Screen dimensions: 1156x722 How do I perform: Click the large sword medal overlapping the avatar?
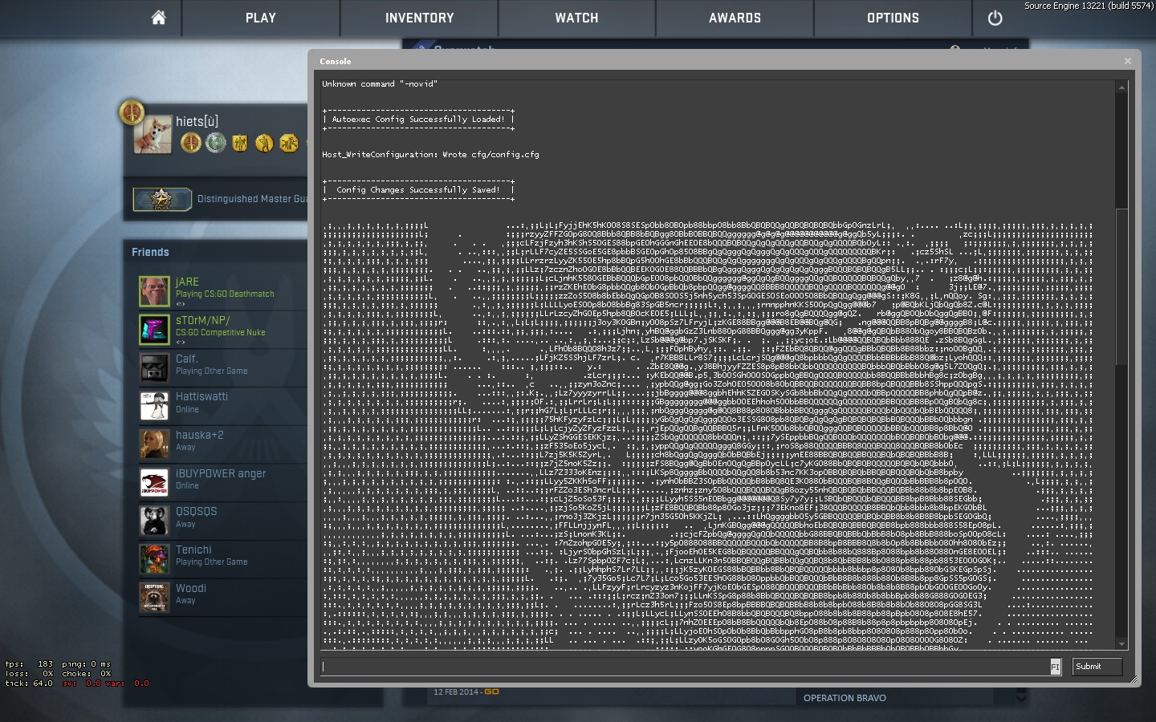(132, 112)
